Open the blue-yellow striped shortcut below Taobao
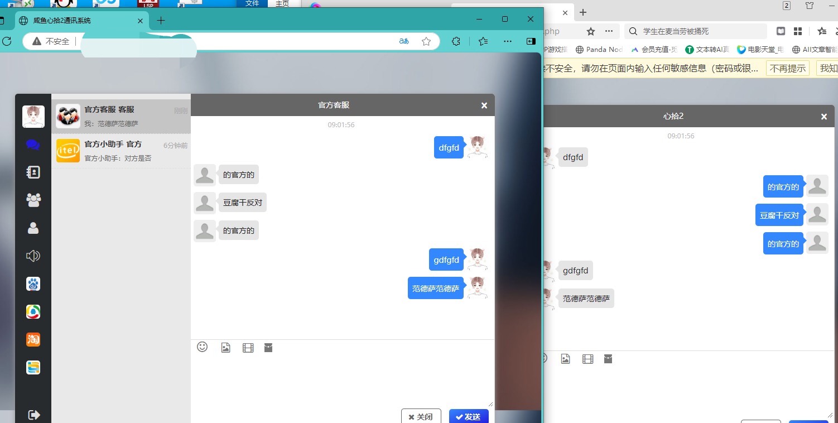The image size is (838, 423). [33, 368]
